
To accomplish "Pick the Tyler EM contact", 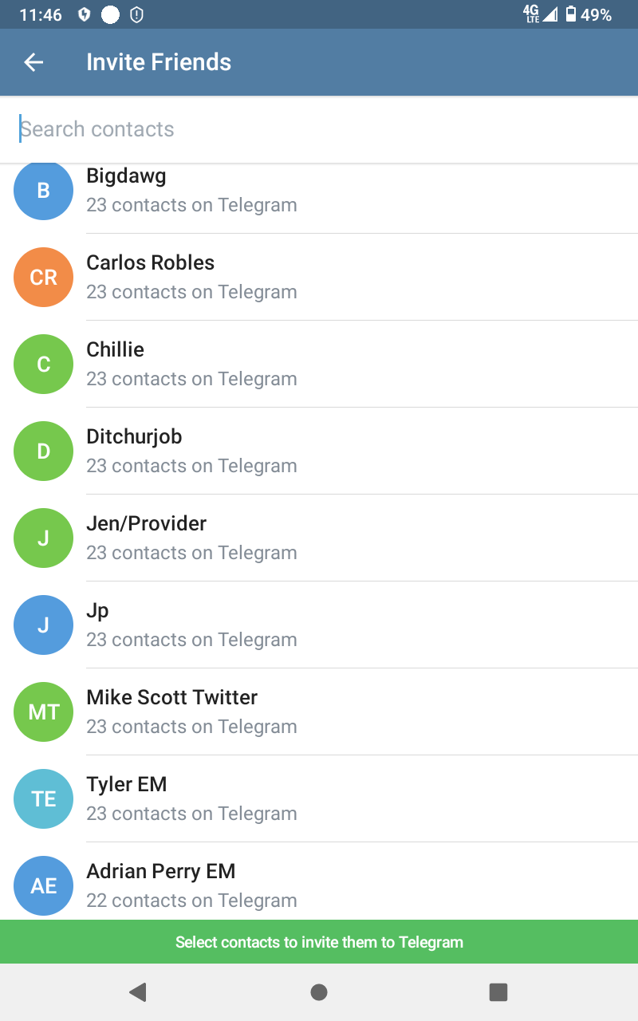I will click(319, 798).
